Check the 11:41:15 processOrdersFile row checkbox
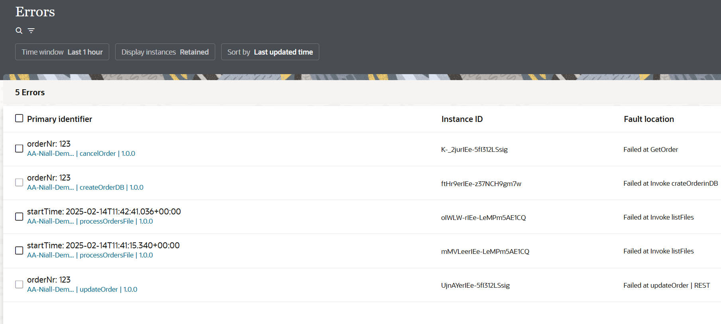Screen dimensions: 721x324 click(19, 250)
